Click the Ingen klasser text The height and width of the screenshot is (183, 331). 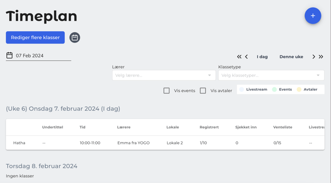pos(20,176)
